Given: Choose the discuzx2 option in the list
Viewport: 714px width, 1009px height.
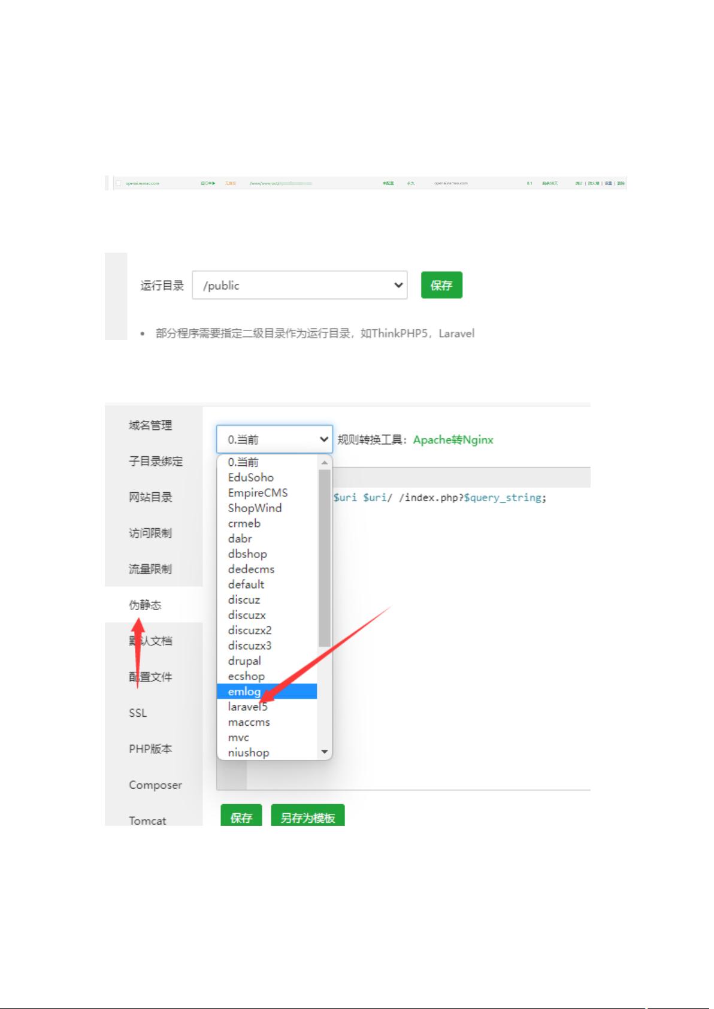Looking at the screenshot, I should point(267,630).
